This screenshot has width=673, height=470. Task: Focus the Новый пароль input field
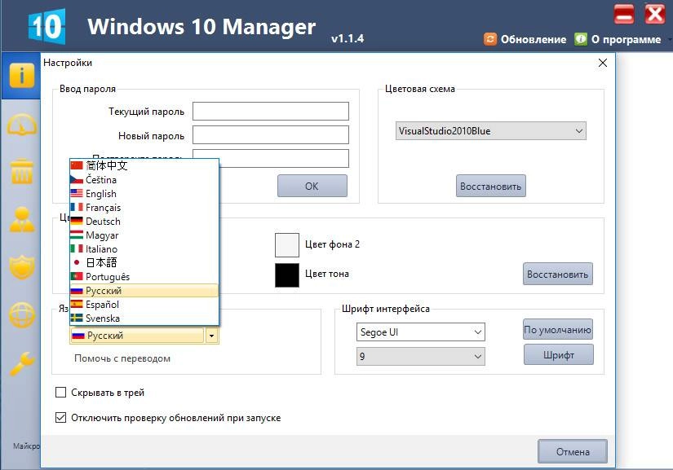(271, 135)
